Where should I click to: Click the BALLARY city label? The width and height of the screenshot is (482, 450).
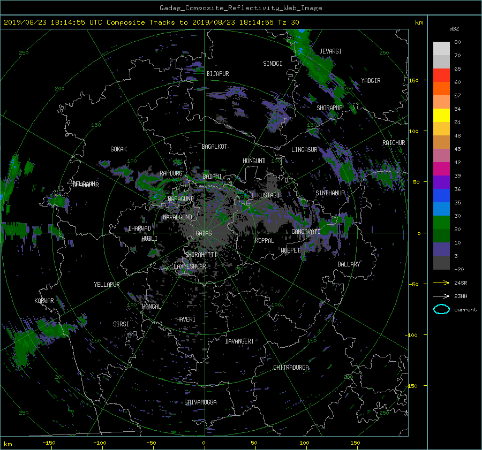coord(349,264)
